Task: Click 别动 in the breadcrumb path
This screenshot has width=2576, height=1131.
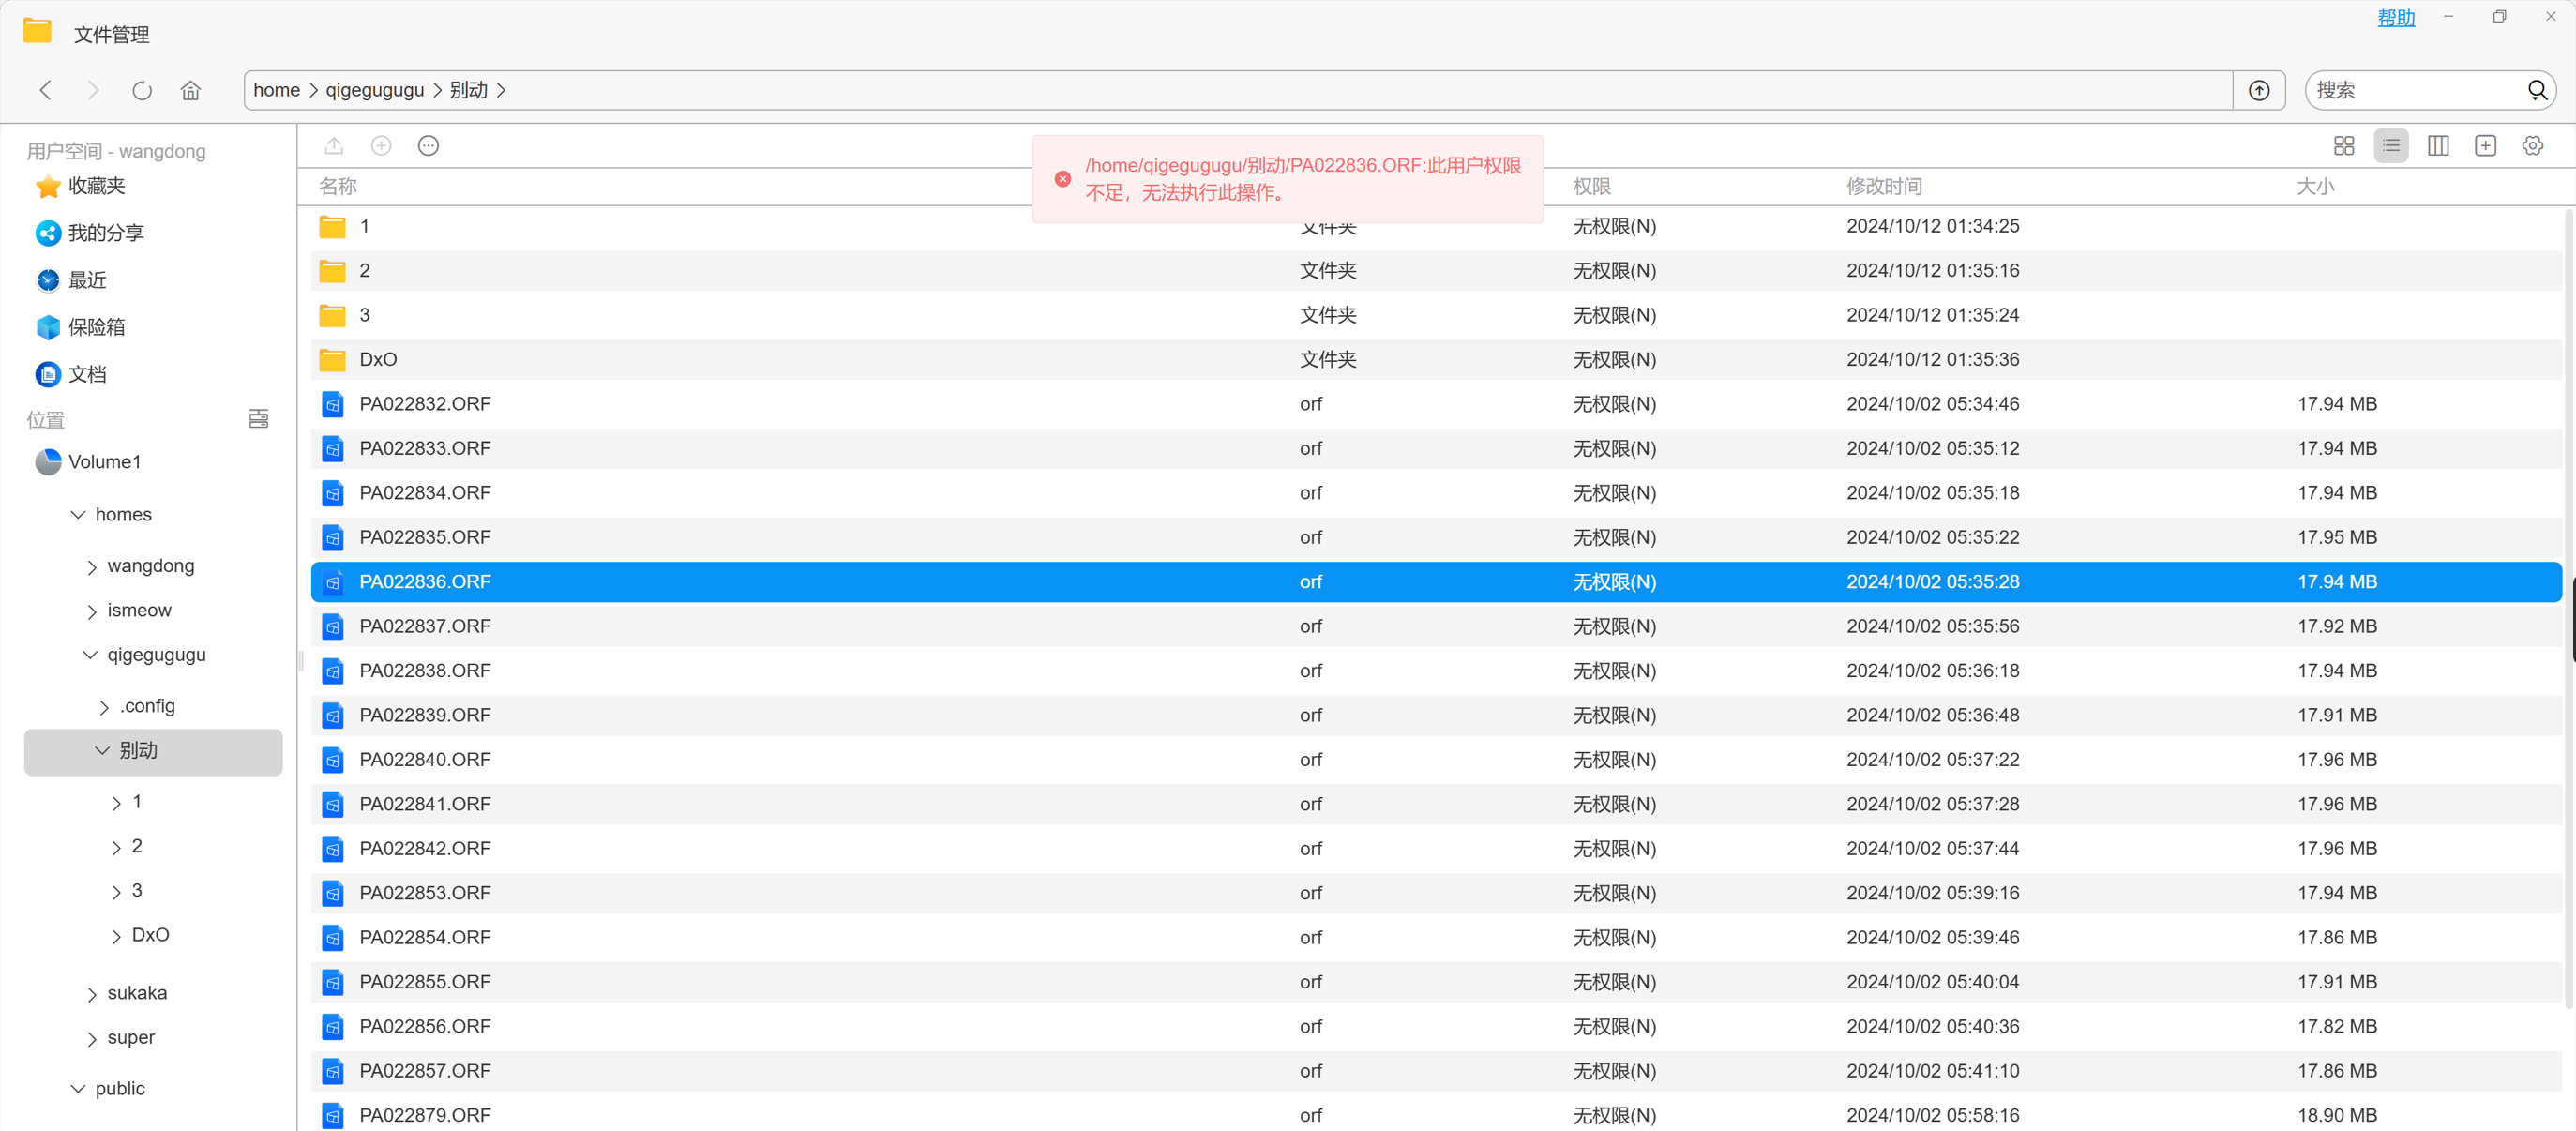Action: [468, 90]
